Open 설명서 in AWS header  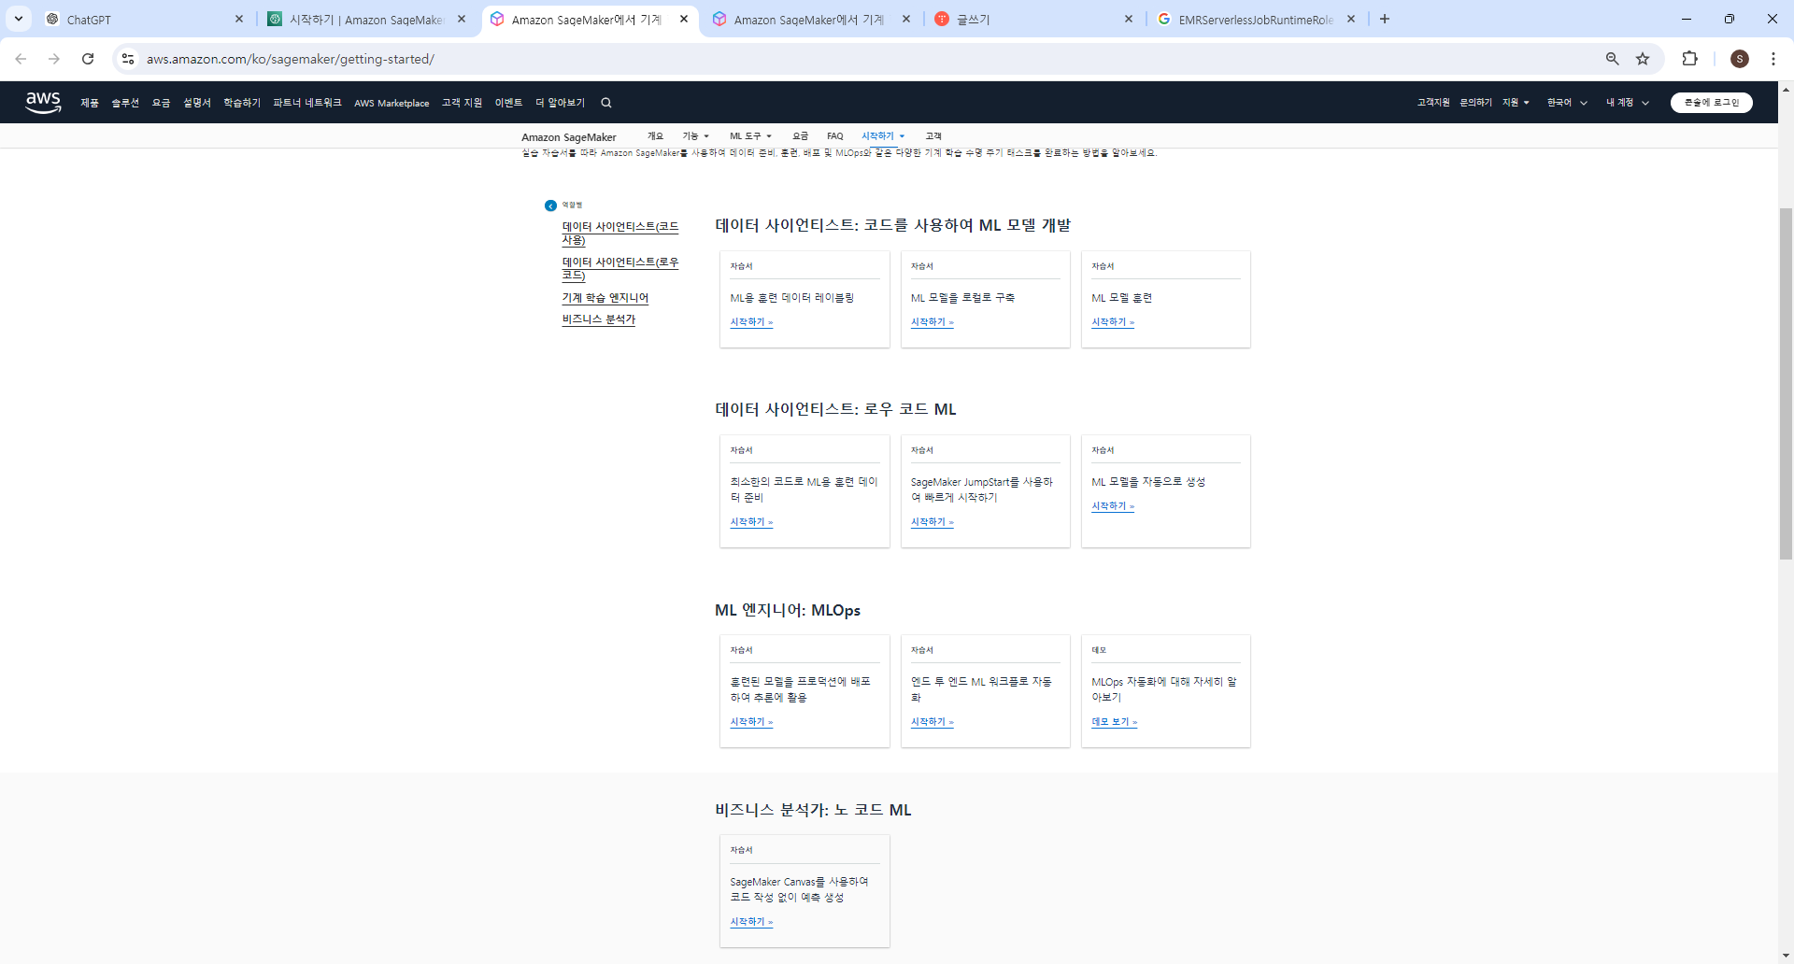click(x=197, y=103)
